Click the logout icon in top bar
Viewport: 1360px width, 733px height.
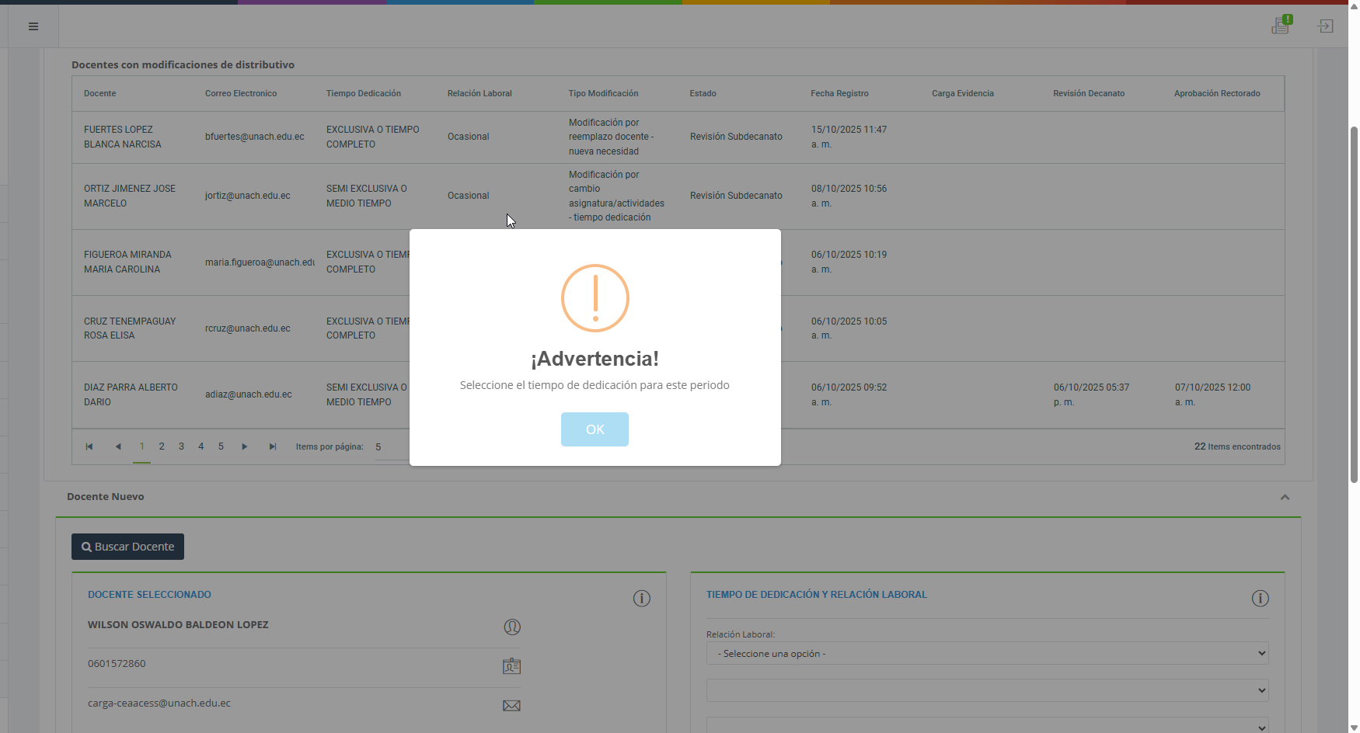1326,26
